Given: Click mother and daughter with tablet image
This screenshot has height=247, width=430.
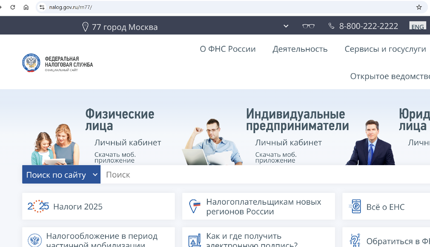Looking at the screenshot, I should pyautogui.click(x=55, y=144).
